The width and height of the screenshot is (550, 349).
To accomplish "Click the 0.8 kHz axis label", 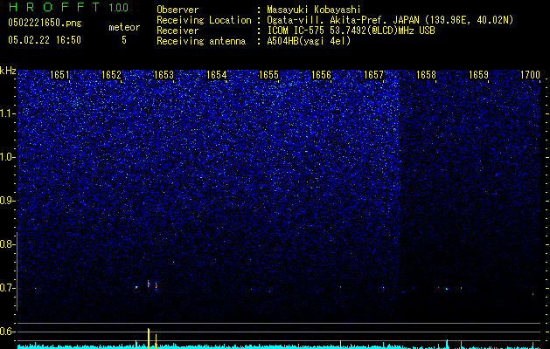I will pos(7,244).
